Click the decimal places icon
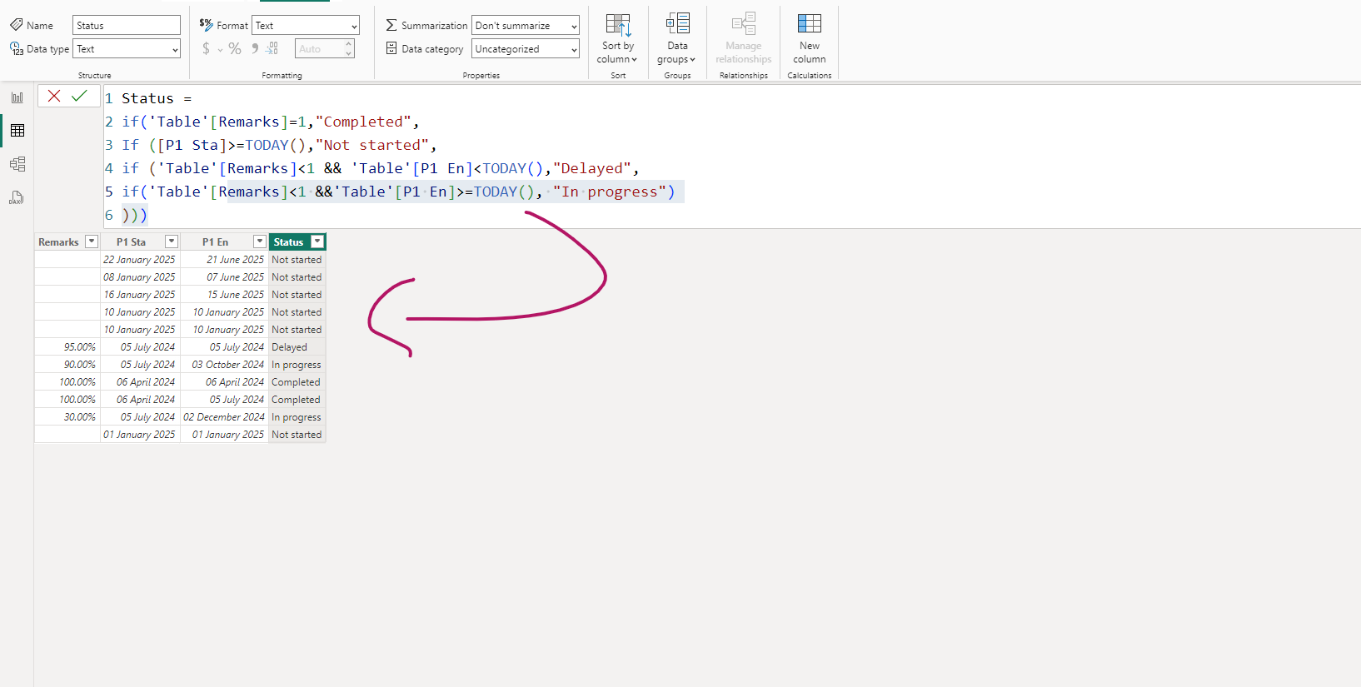This screenshot has width=1361, height=687. pyautogui.click(x=272, y=49)
